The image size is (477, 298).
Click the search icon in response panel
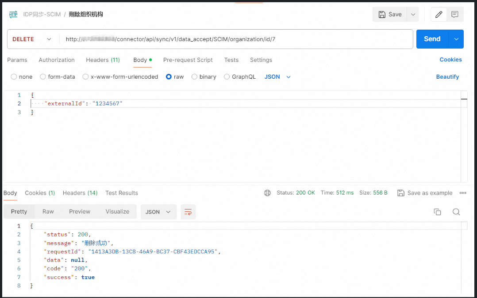[456, 212]
